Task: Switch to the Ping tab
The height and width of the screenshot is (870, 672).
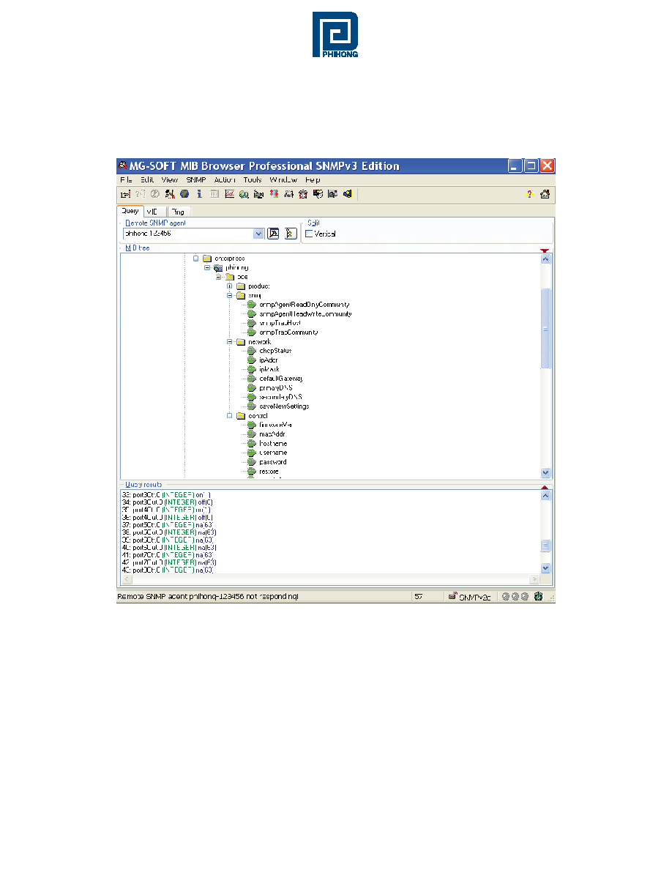Action: (x=178, y=212)
